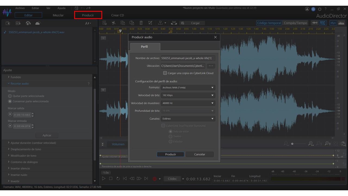Screen dimensions: 348x196
Task: Enable Cargar una copia en CyberLink Cloud
Action: click(165, 73)
